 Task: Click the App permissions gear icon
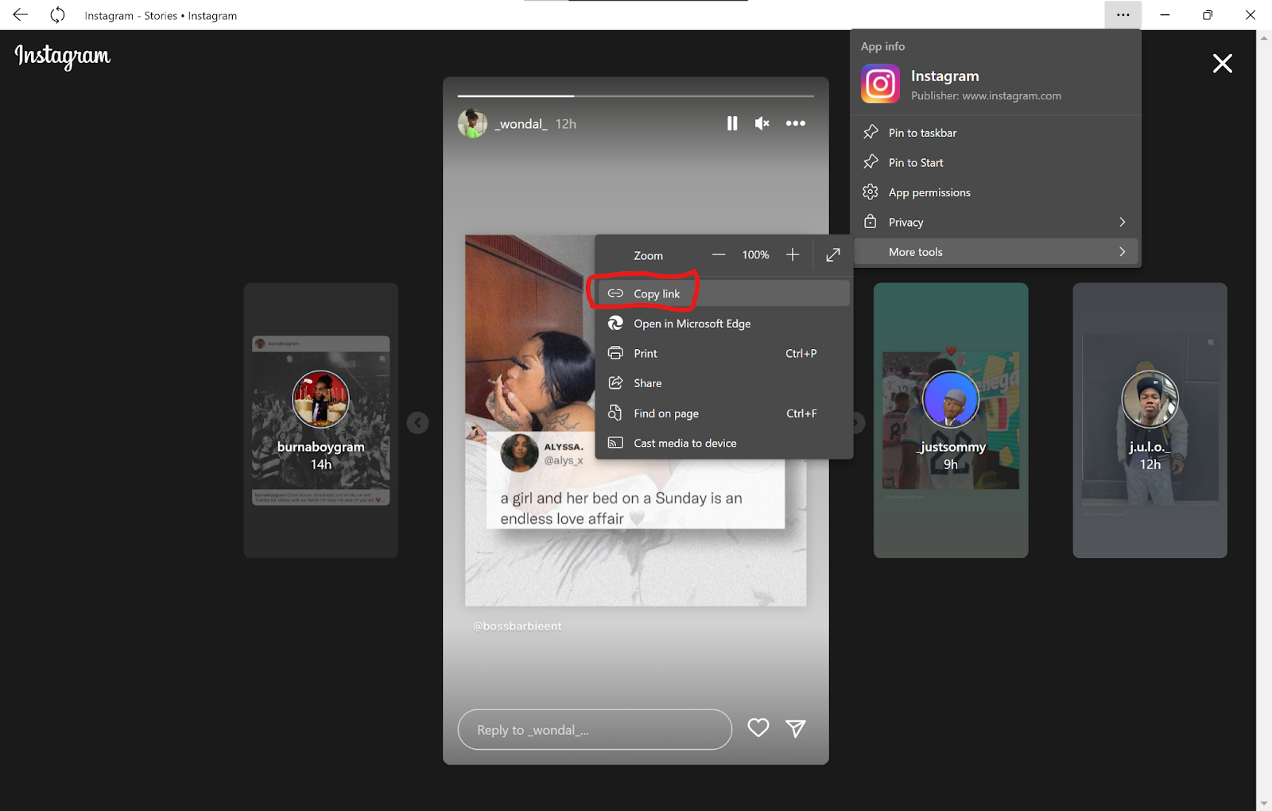pyautogui.click(x=871, y=192)
